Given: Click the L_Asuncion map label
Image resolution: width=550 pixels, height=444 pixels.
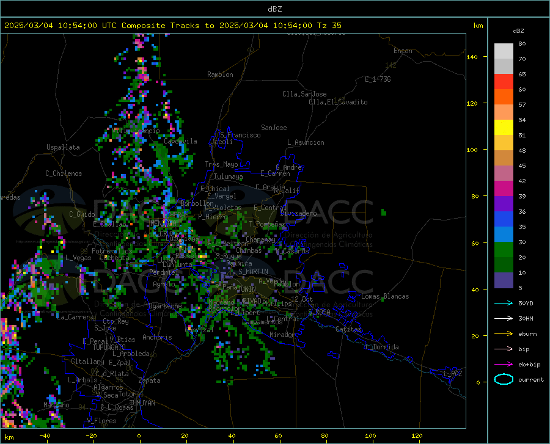Looking at the screenshot, I should point(306,143).
